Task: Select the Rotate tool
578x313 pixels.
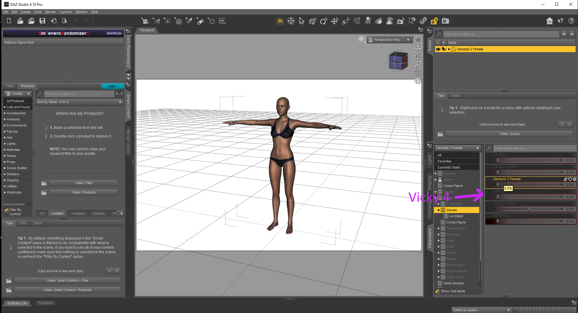Action: coord(324,21)
